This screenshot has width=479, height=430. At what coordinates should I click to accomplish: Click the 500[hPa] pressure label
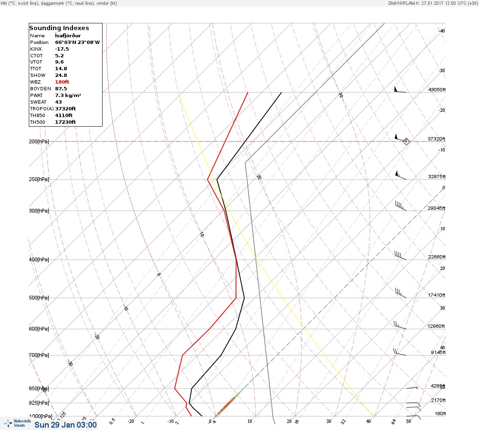tap(39, 298)
